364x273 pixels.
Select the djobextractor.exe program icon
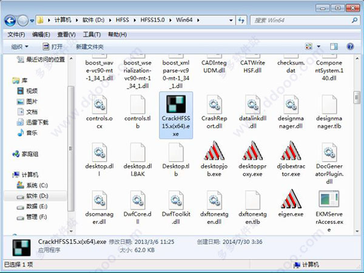point(291,151)
